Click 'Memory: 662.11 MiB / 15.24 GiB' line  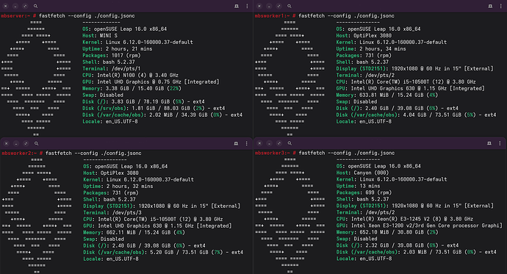coord(134,233)
